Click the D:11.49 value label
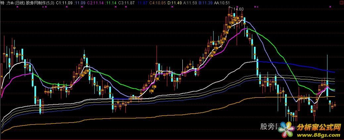This screenshot has height=140, width=344. pos(174,3)
